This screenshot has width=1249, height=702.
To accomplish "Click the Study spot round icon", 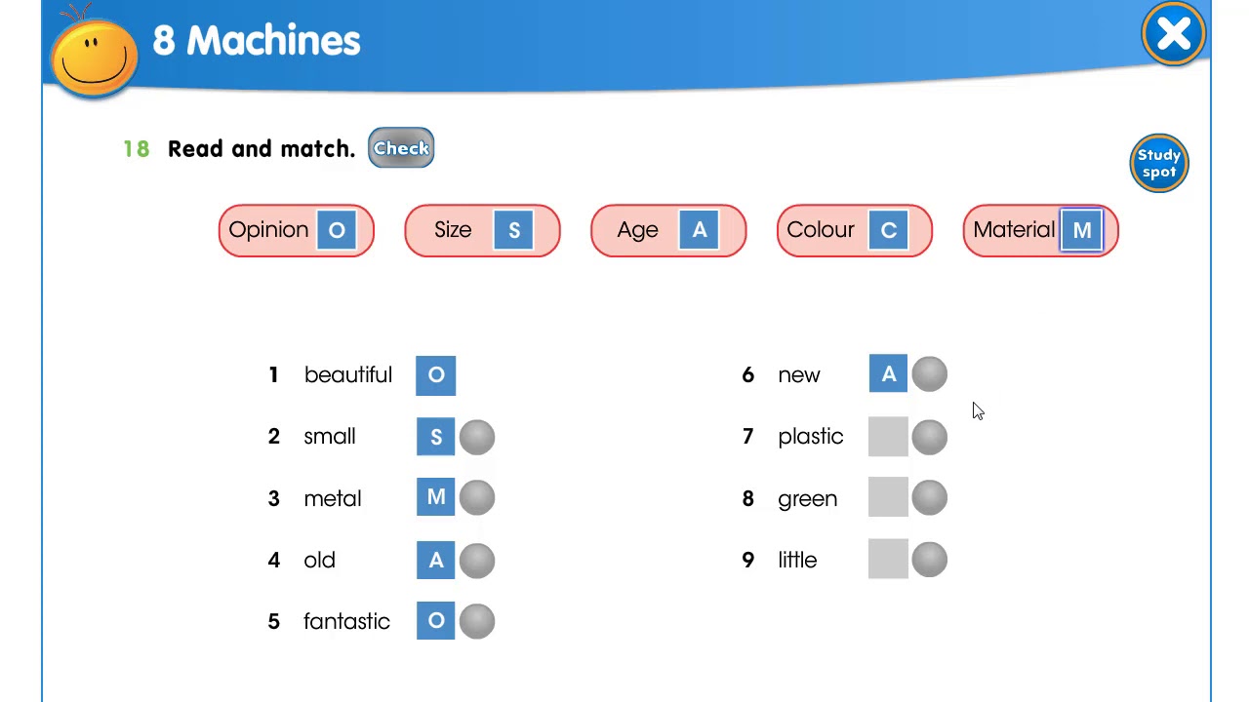I will (1159, 163).
